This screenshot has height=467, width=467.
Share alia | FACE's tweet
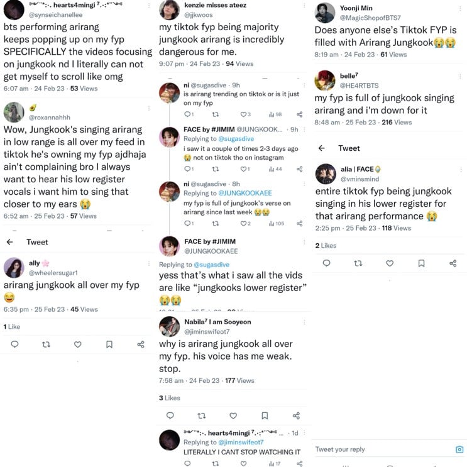(453, 263)
